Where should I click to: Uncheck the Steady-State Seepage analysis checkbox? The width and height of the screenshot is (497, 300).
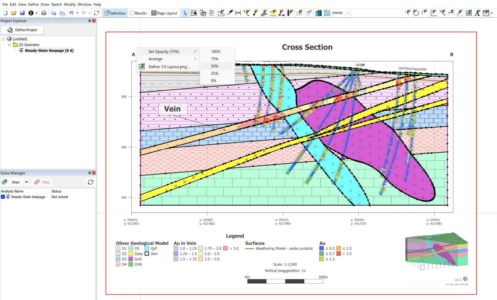pos(3,197)
